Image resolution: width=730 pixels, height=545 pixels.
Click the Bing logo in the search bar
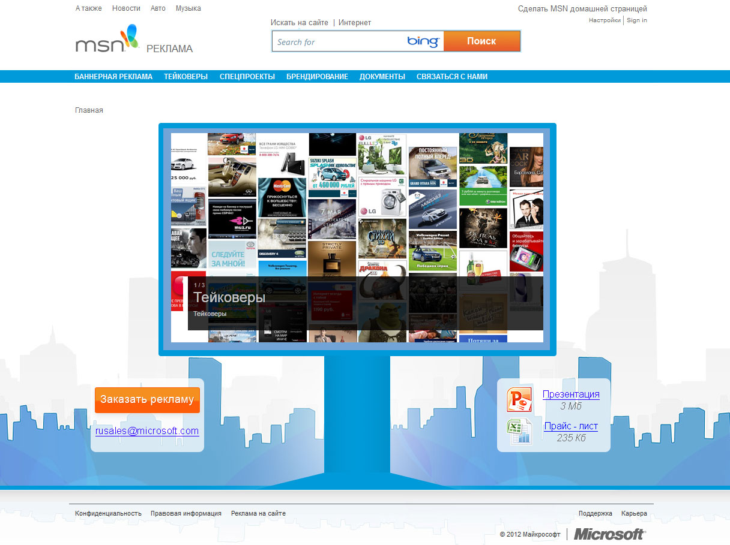pyautogui.click(x=422, y=41)
